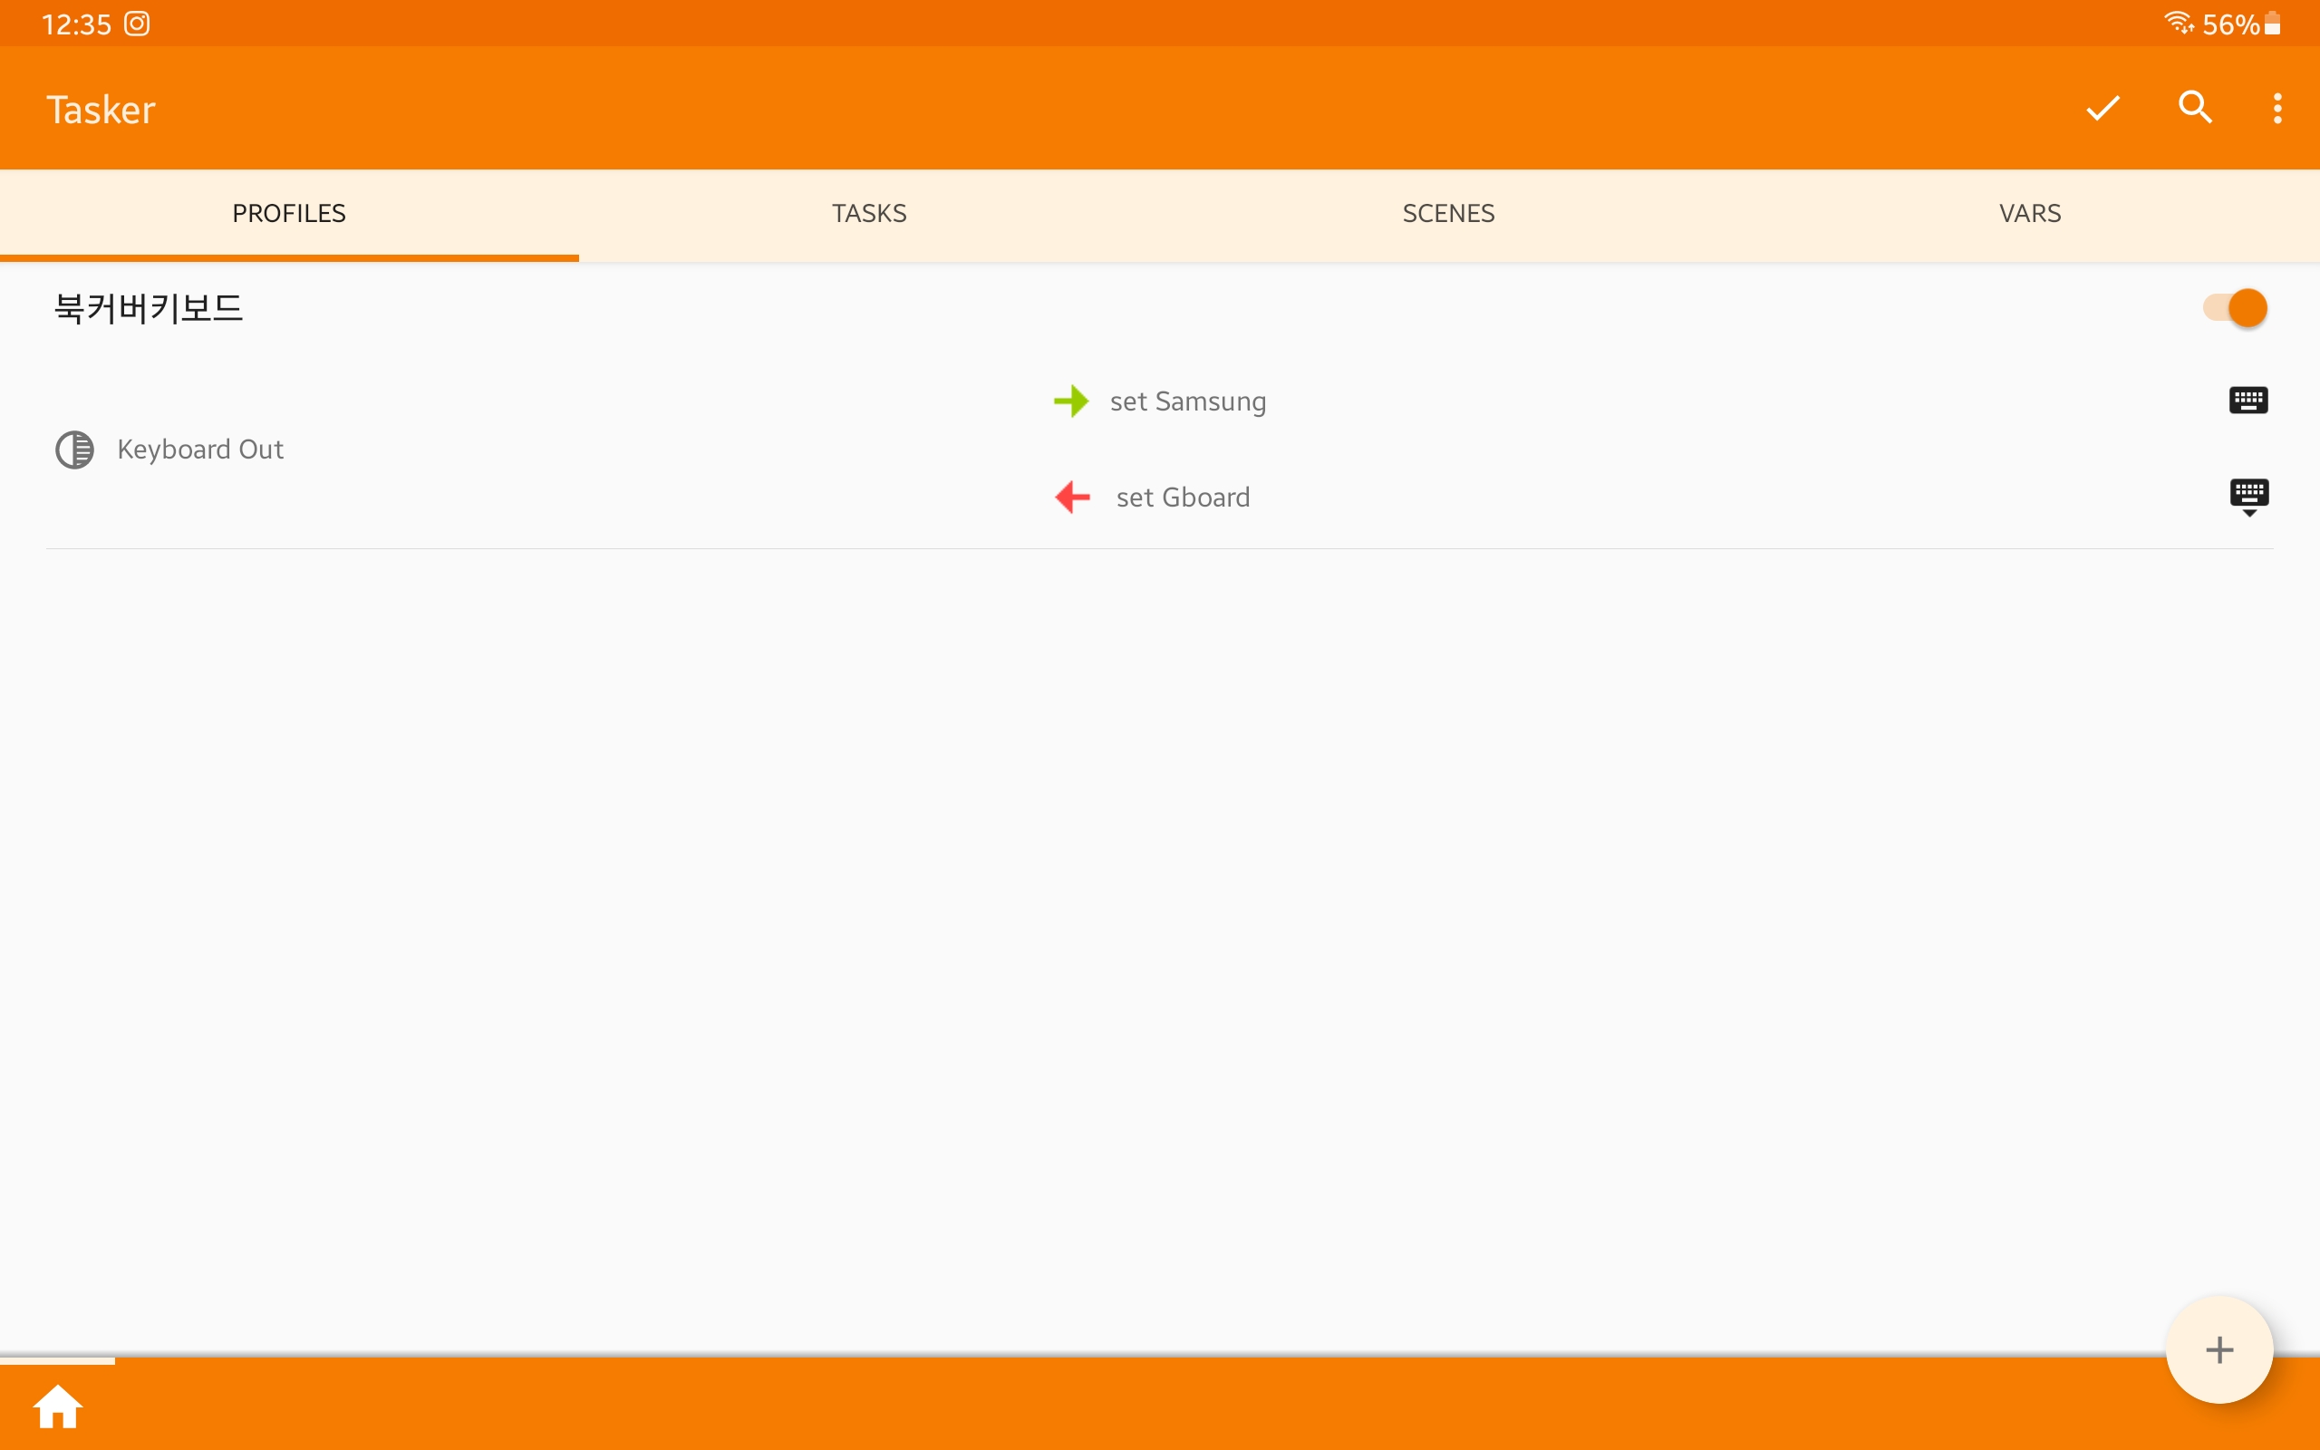2320x1450 pixels.
Task: Open the Keyboard Out context label
Action: coord(199,449)
